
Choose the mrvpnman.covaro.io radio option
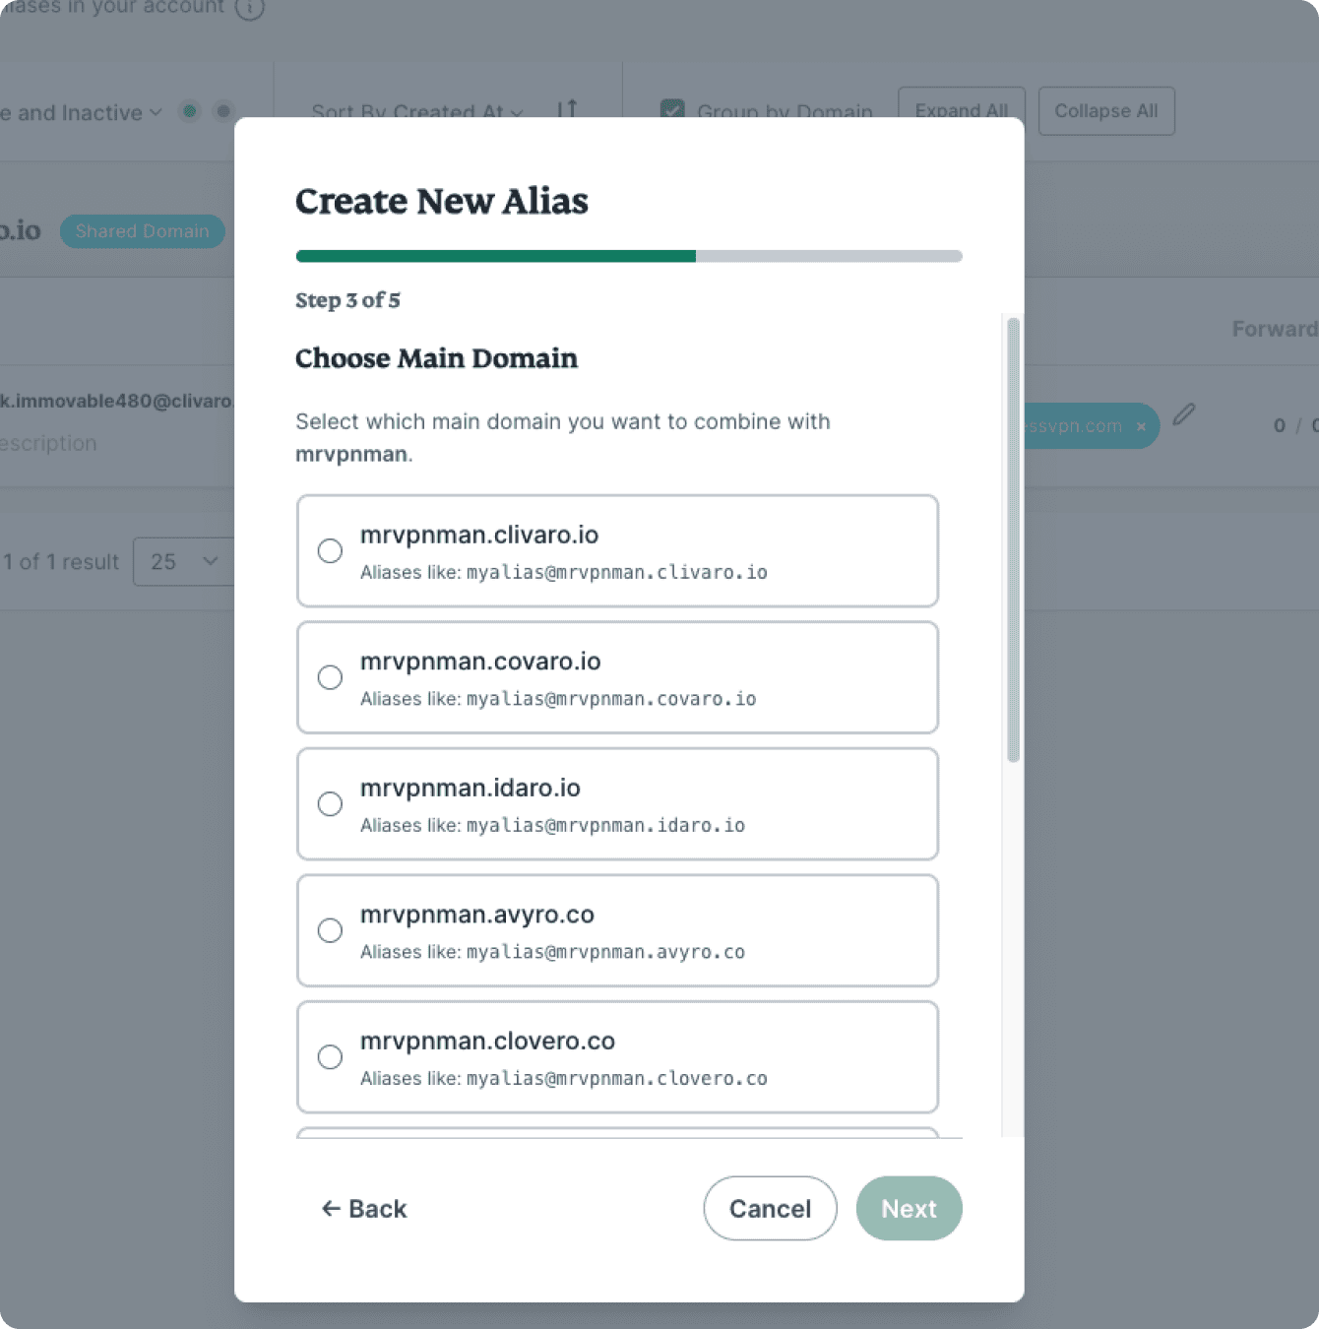coord(331,677)
